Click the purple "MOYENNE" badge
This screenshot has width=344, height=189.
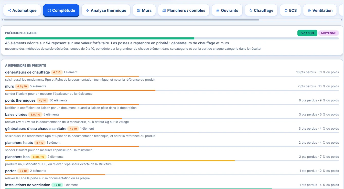click(x=328, y=33)
